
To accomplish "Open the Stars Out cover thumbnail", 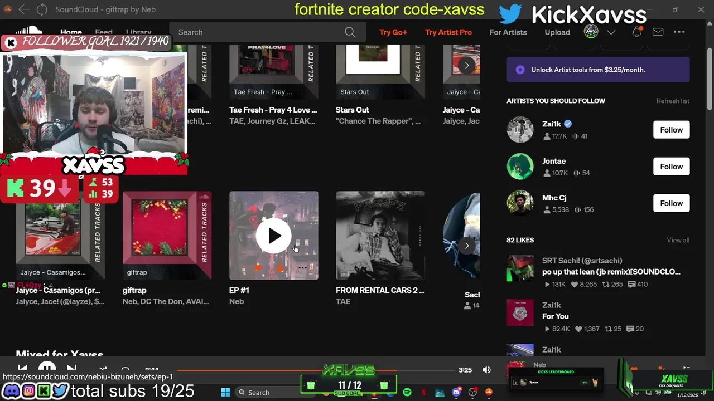I will point(380,72).
